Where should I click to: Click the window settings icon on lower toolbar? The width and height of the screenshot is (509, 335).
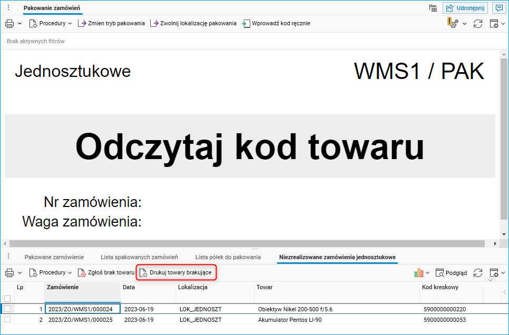pos(494,272)
